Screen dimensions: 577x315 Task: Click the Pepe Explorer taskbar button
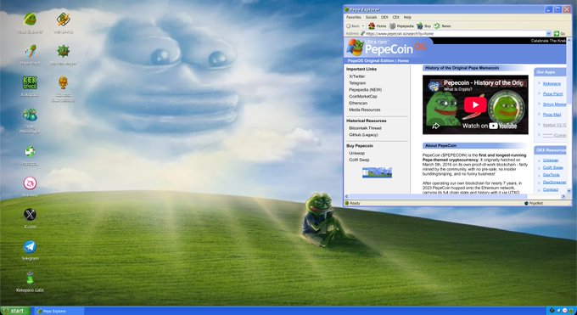click(59, 312)
